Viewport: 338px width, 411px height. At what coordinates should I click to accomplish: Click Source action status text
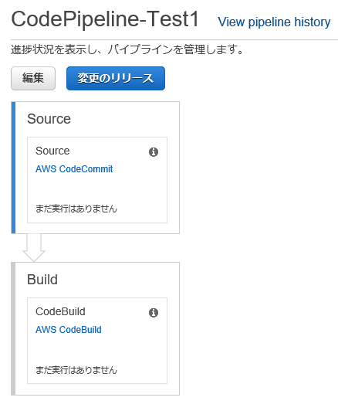coord(76,209)
